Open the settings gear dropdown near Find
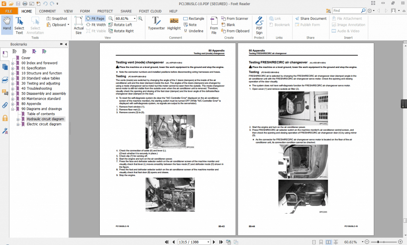Viewport: 407px width, 245px height. click(x=371, y=11)
